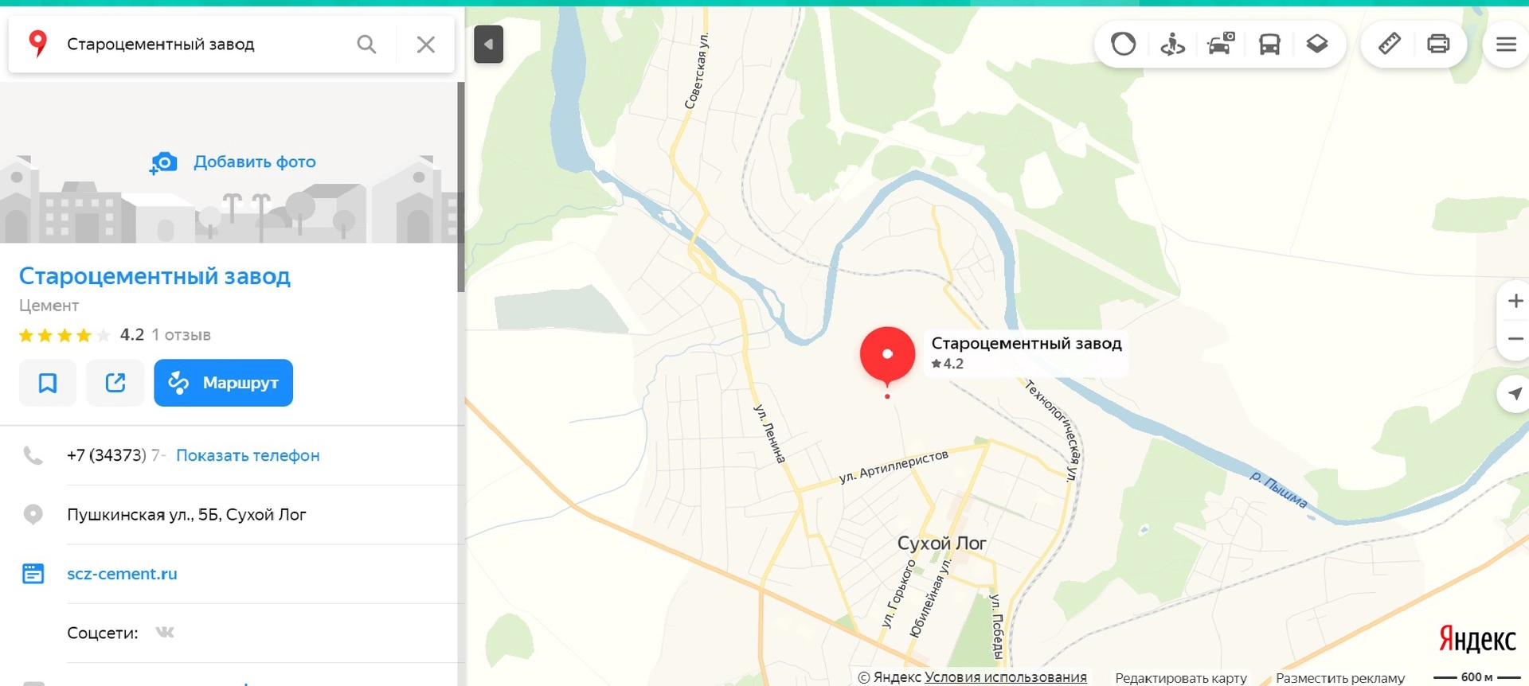Zoom in with plus button
The width and height of the screenshot is (1529, 686).
[x=1515, y=301]
